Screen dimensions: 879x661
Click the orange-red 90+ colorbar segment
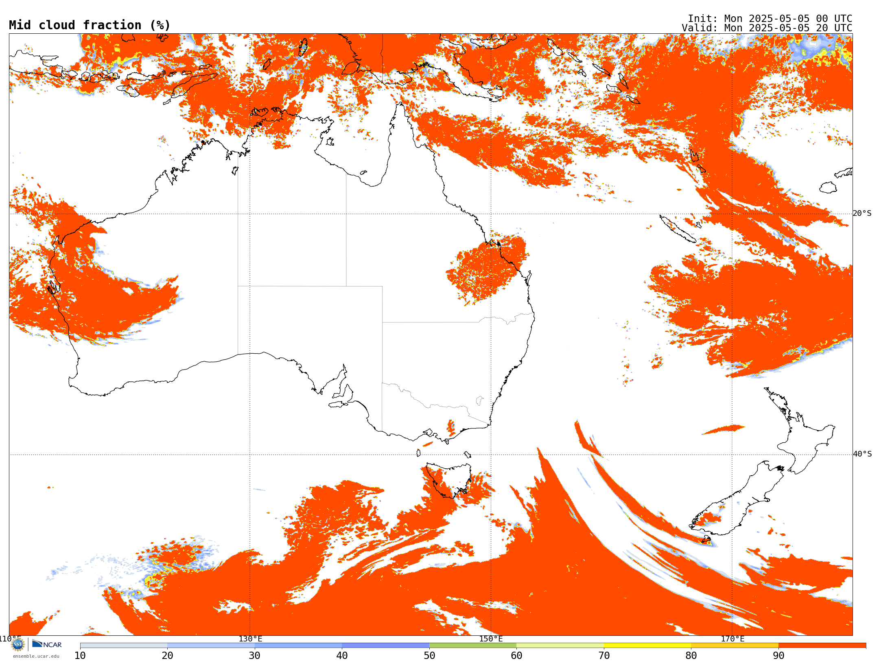coord(822,646)
